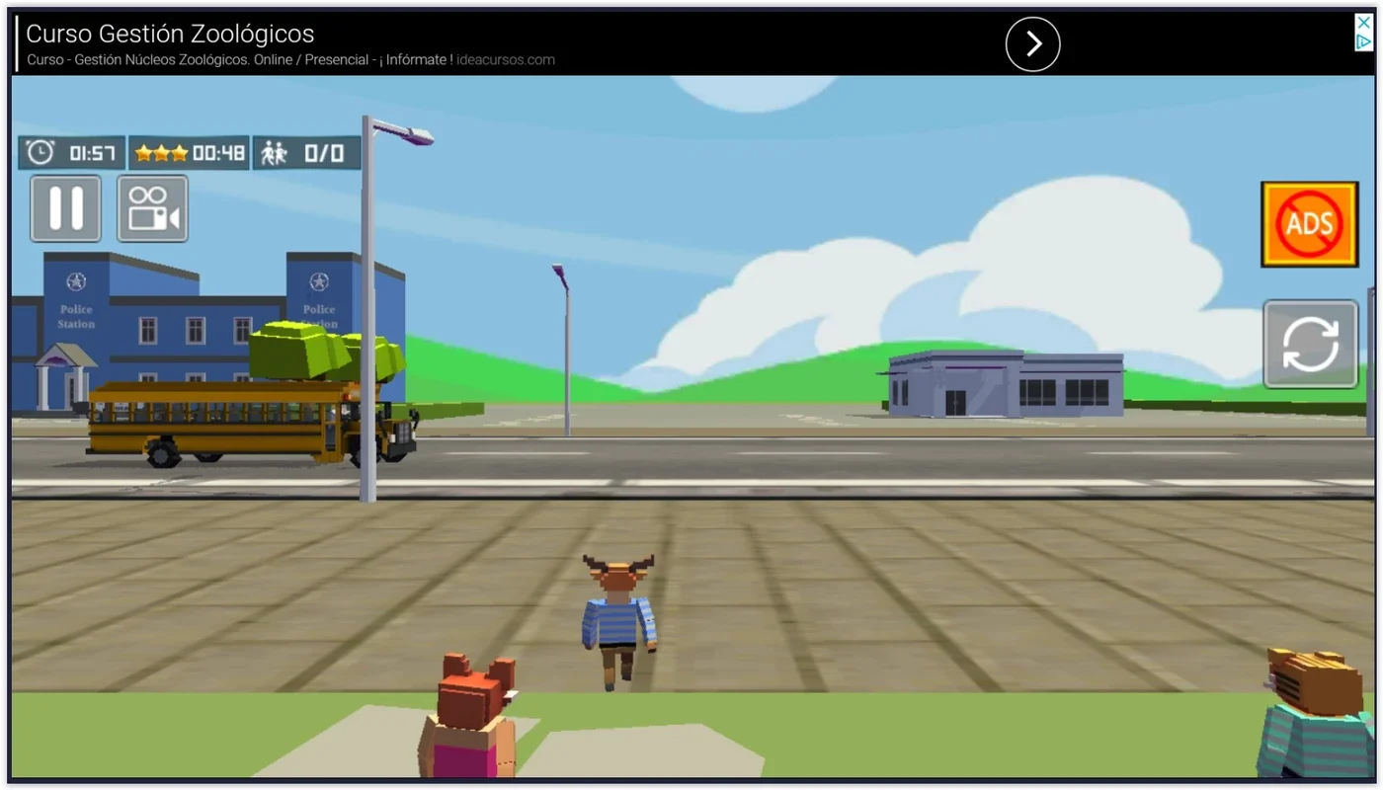Click the 0/0 passenger counter
Viewport: 1383px width, 790px height.
324,153
